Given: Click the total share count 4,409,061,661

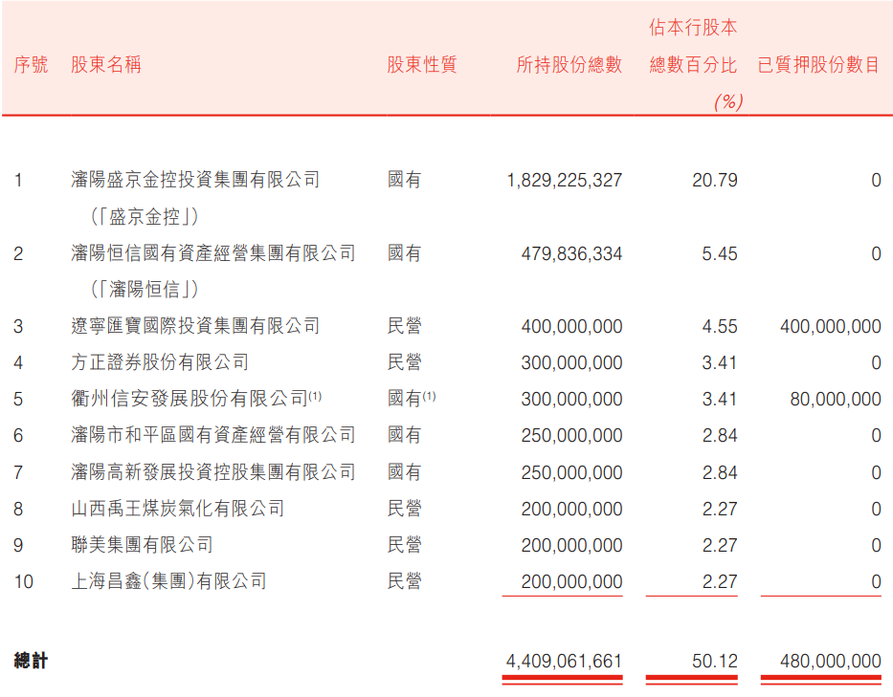Looking at the screenshot, I should tap(565, 662).
